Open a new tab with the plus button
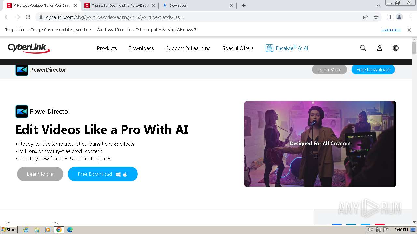 tap(244, 6)
